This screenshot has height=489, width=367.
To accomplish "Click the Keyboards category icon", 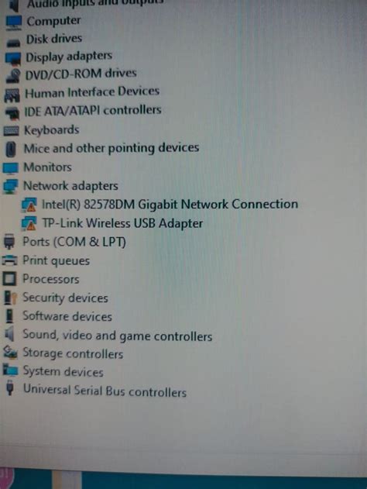I will [11, 130].
